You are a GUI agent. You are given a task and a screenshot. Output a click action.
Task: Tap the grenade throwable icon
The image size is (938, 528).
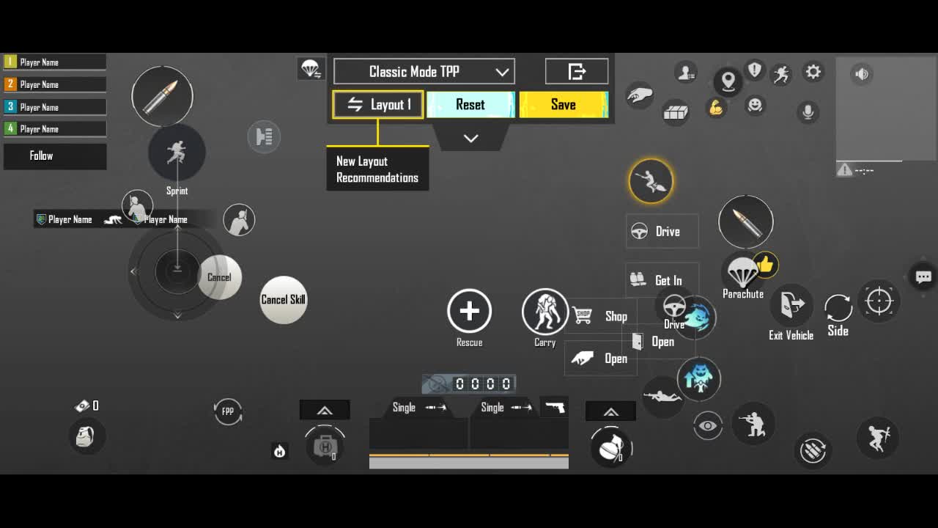click(x=610, y=447)
